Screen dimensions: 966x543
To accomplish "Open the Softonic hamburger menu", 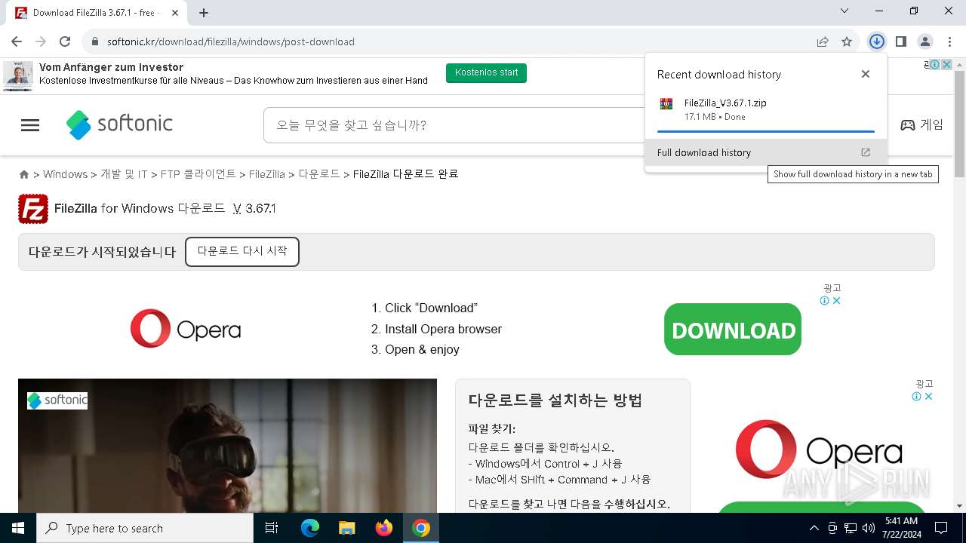I will click(x=30, y=125).
